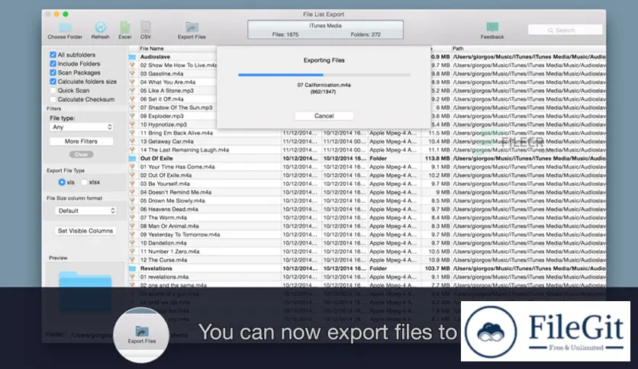Select row 10 Hypnotize.mp3
This screenshot has width=638, height=369.
(163, 124)
